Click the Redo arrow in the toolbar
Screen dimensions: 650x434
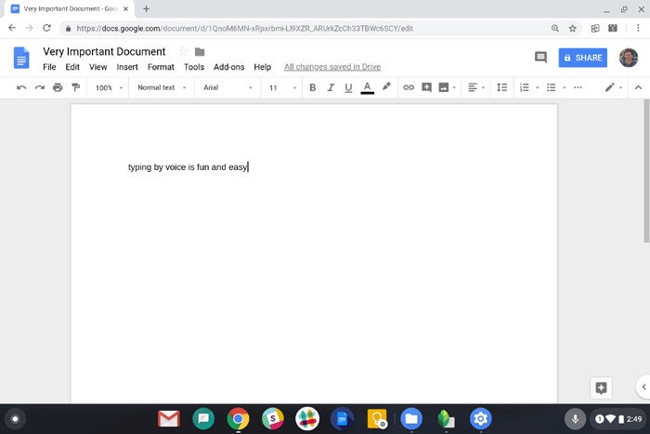click(40, 87)
